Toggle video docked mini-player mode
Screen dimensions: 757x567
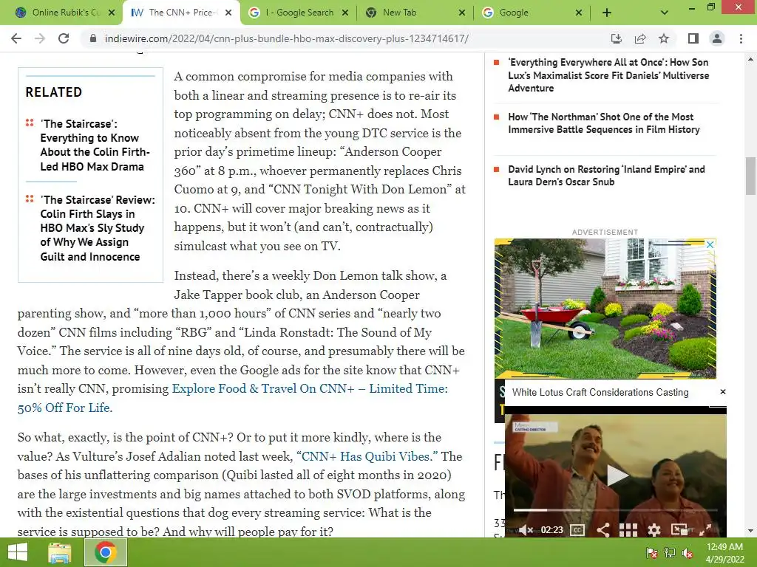679,530
